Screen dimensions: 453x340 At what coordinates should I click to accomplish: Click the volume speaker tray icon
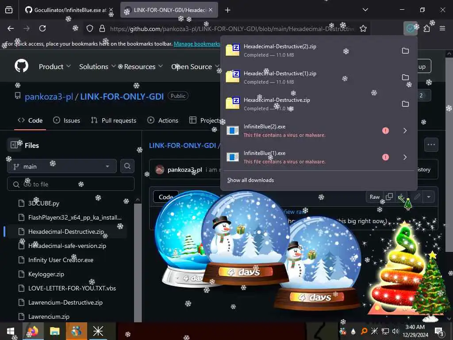(x=395, y=331)
